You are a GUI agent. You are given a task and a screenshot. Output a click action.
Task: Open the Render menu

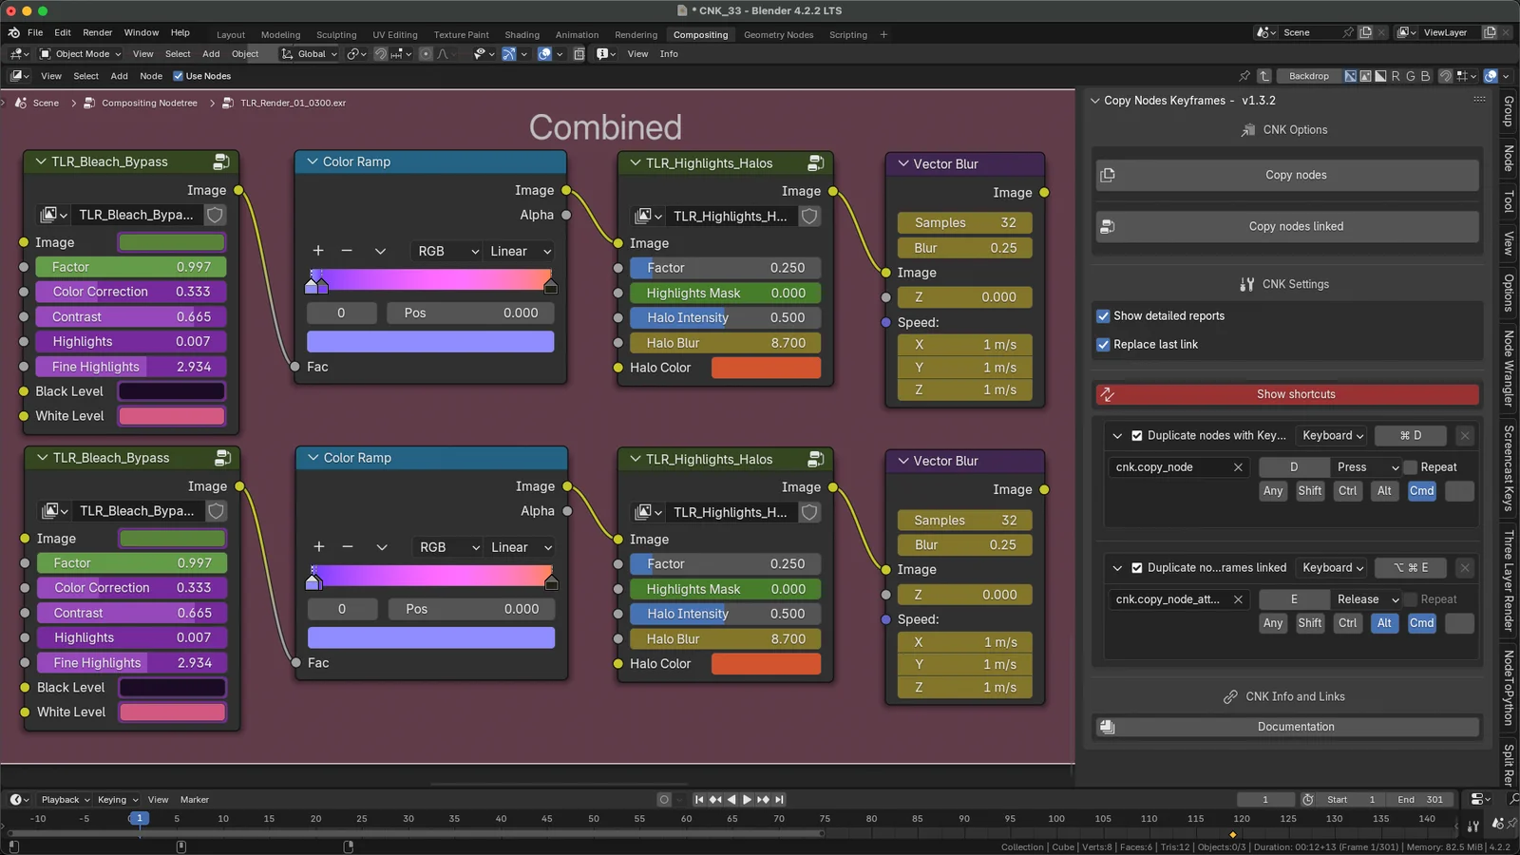97,31
